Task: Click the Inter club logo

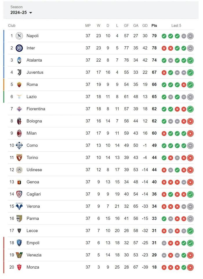Action: [x=19, y=48]
